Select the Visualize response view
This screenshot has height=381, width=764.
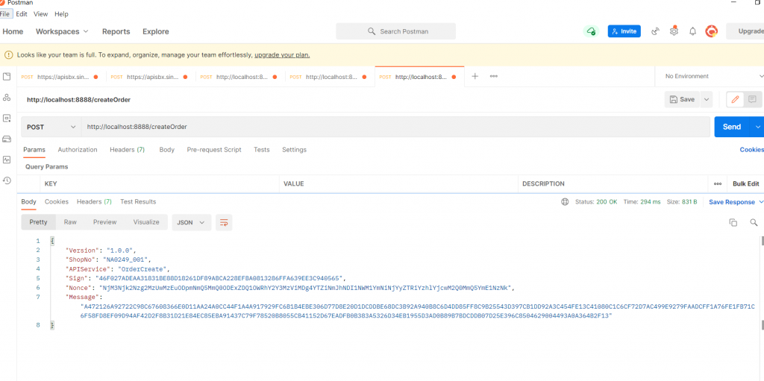point(146,222)
